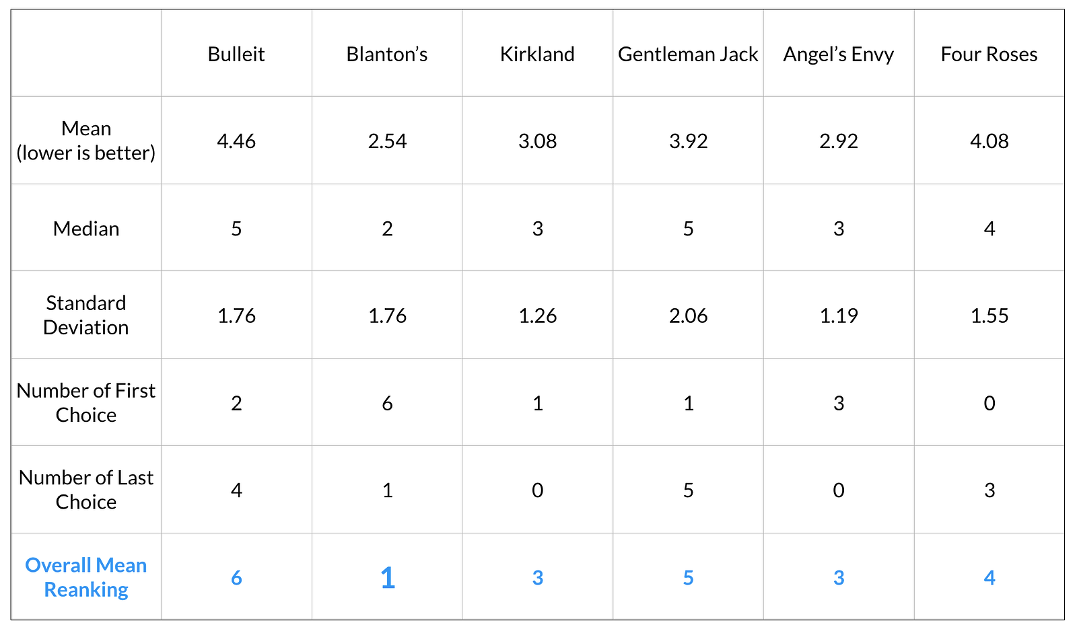Viewport: 1077px width, 631px height.
Task: Click Bulleit's mean value 4.46
Action: 236,141
